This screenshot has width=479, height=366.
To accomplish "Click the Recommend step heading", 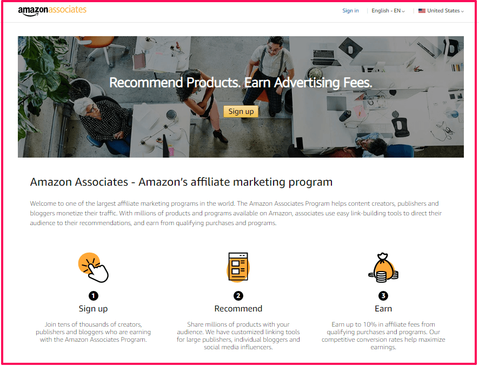I will click(238, 309).
